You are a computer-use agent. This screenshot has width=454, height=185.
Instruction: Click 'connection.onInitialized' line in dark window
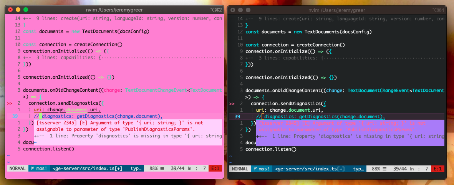291,77
